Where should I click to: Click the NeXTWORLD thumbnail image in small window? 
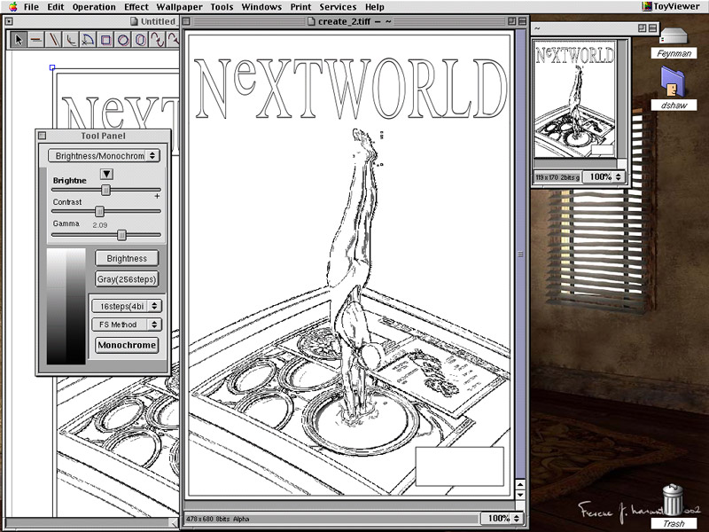[574, 99]
